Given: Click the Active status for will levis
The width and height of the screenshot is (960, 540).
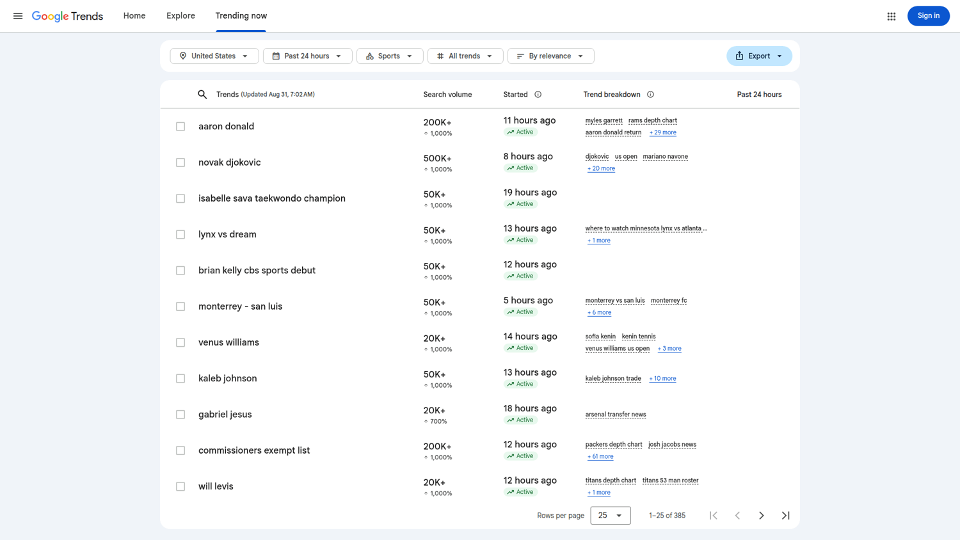Looking at the screenshot, I should point(520,492).
